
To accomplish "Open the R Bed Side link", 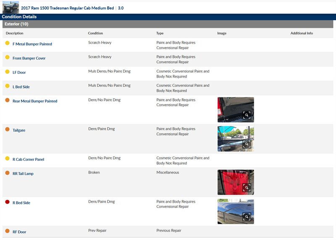I will pyautogui.click(x=21, y=203).
